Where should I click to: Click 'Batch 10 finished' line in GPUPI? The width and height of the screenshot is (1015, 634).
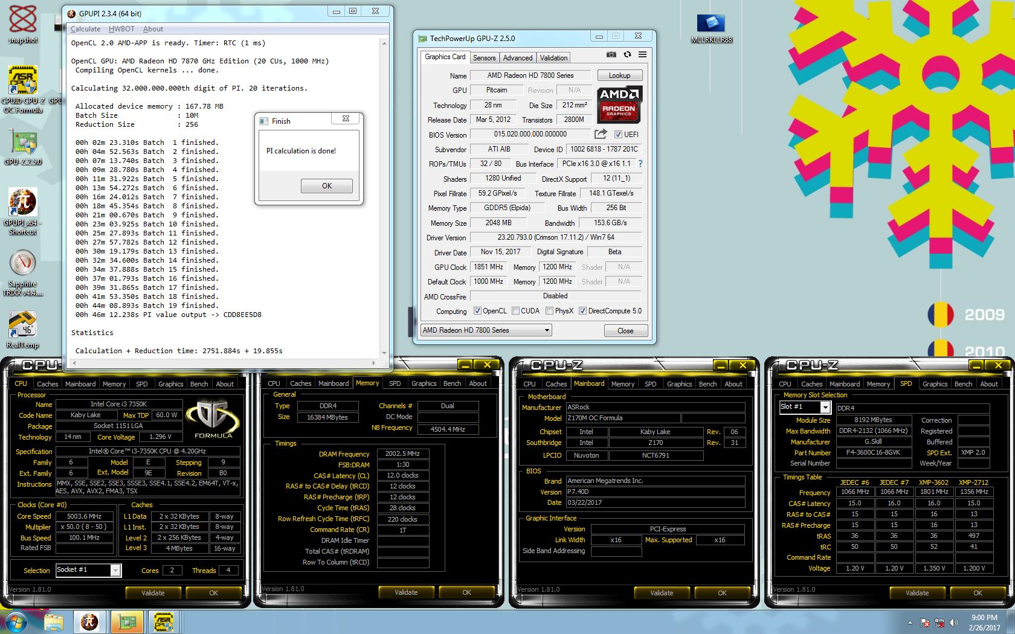click(147, 224)
